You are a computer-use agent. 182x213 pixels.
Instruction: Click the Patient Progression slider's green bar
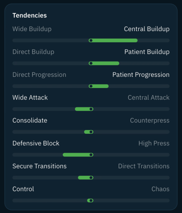(x=99, y=86)
